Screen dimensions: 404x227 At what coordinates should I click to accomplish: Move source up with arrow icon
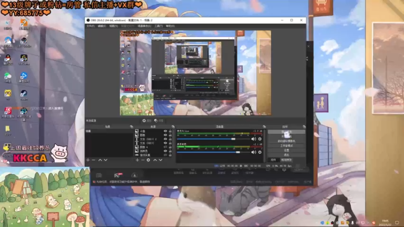pyautogui.click(x=155, y=160)
